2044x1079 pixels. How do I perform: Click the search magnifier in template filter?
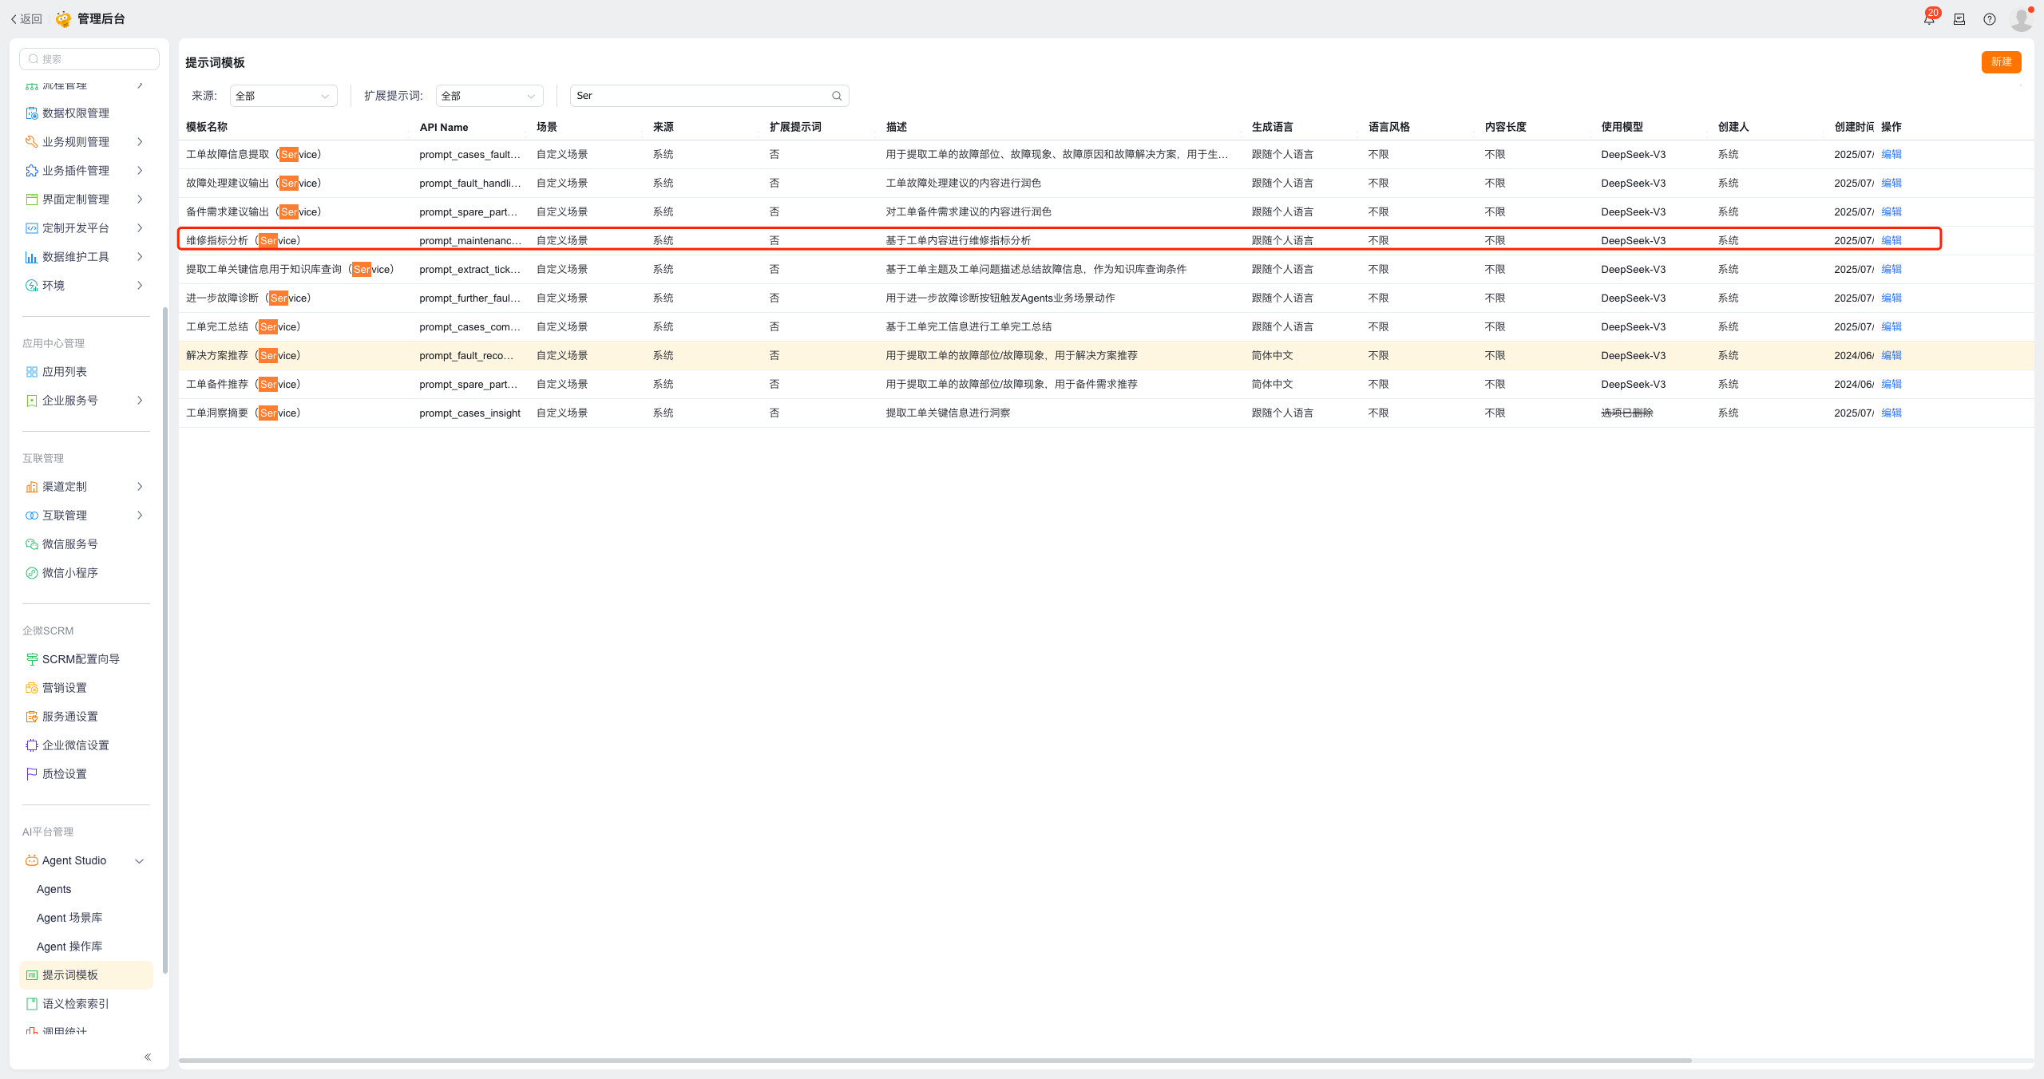pos(837,96)
